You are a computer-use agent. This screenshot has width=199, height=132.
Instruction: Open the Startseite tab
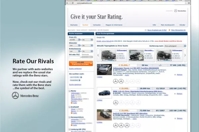(74, 25)
